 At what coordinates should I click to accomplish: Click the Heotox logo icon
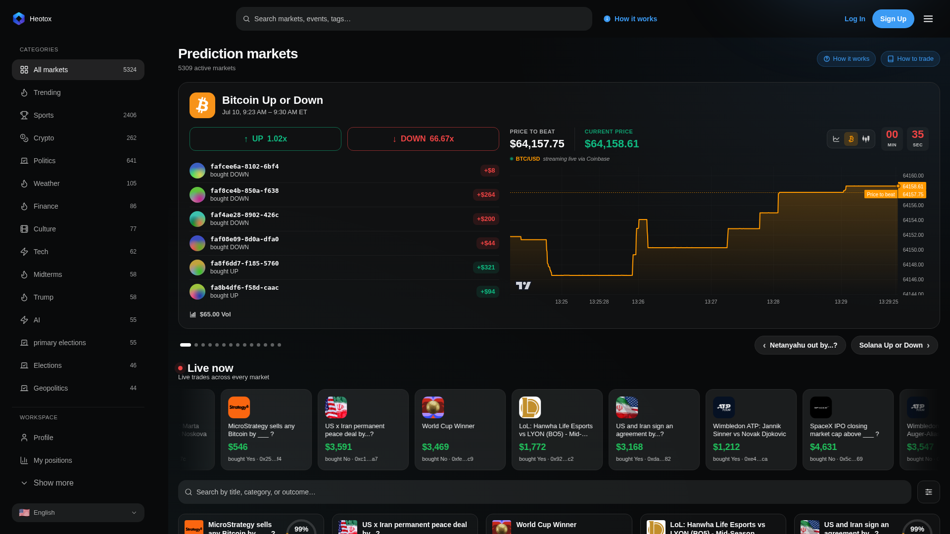pos(19,19)
